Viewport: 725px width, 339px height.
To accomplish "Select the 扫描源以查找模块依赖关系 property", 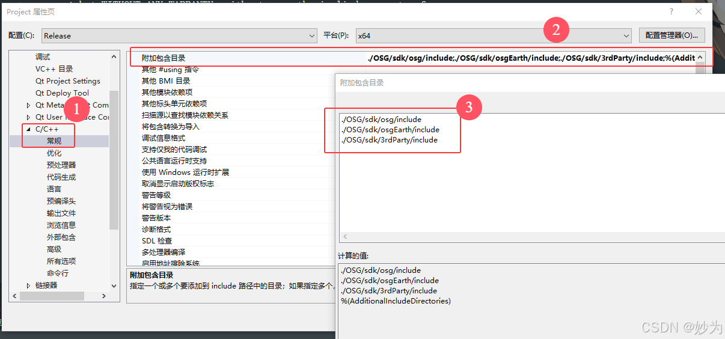I will pyautogui.click(x=185, y=115).
